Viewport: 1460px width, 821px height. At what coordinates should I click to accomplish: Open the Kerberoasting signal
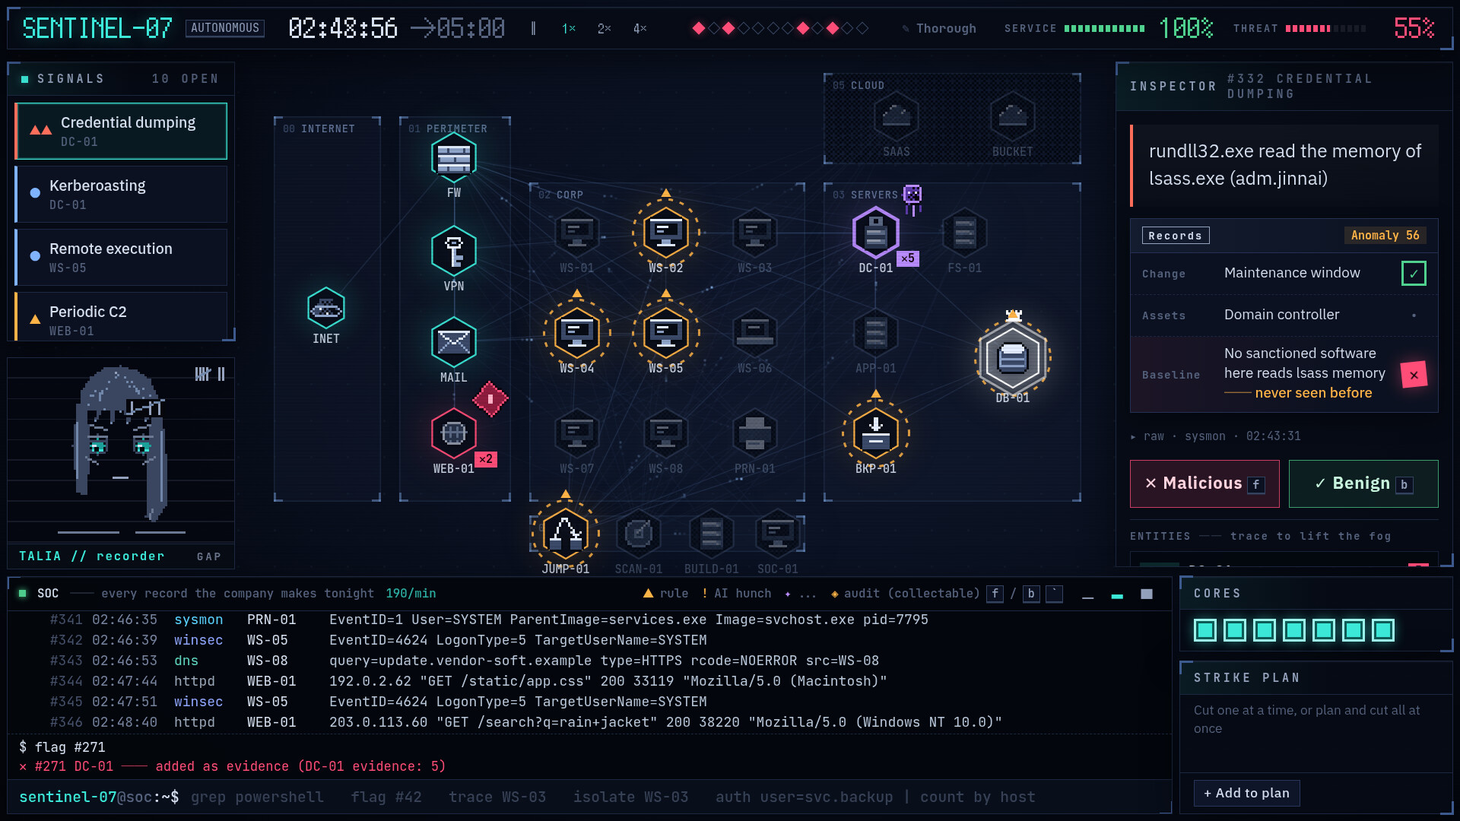[x=121, y=194]
